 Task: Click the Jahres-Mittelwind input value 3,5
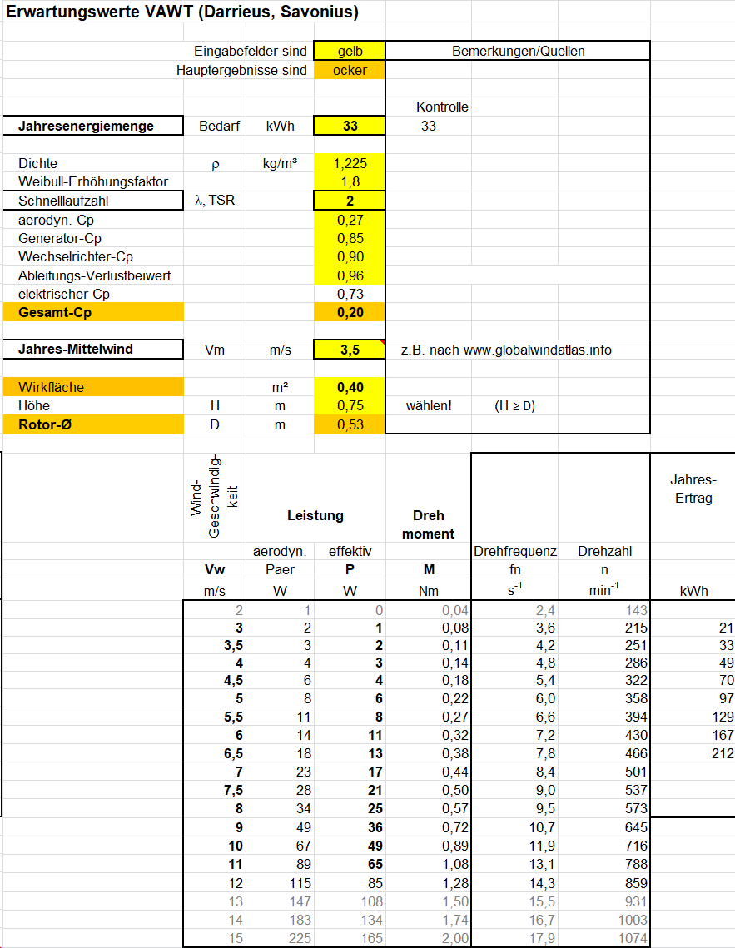[350, 350]
